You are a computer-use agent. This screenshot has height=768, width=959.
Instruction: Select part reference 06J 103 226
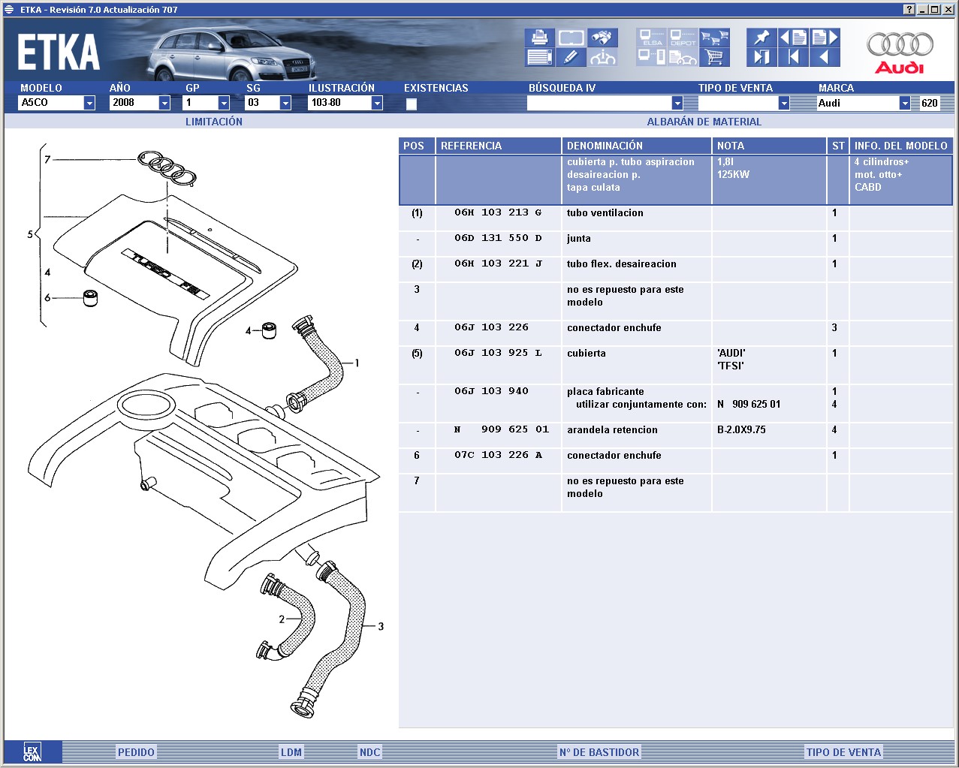491,327
